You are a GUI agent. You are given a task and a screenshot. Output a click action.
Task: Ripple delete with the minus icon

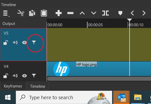[70, 13]
